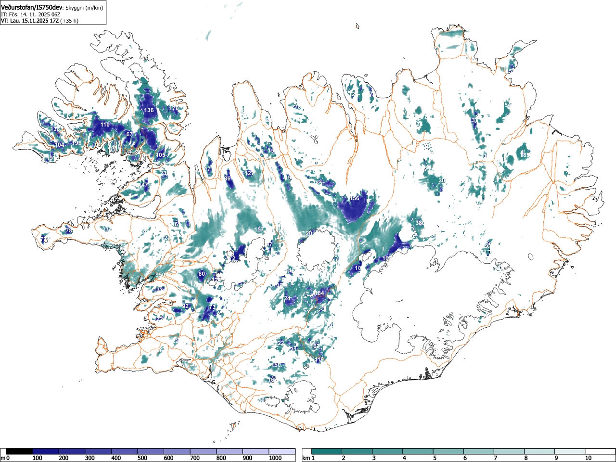616x462 pixels.
Task: Click the map value '104' on the map
Action: coord(59,145)
